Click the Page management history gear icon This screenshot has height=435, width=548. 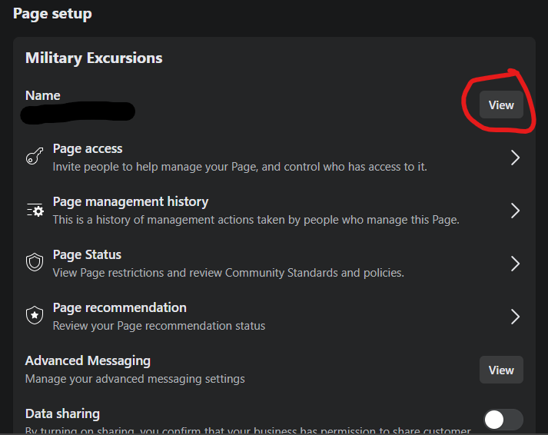click(x=35, y=210)
